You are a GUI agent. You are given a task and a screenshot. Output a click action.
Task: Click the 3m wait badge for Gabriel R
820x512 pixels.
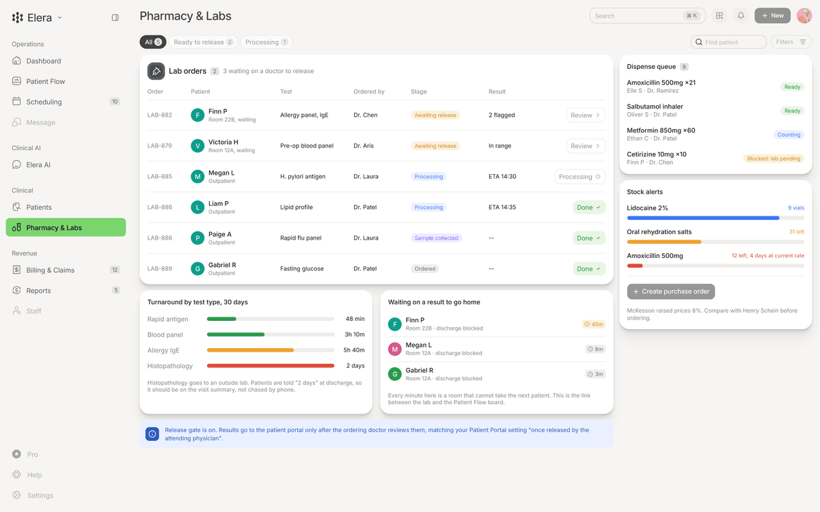(595, 374)
